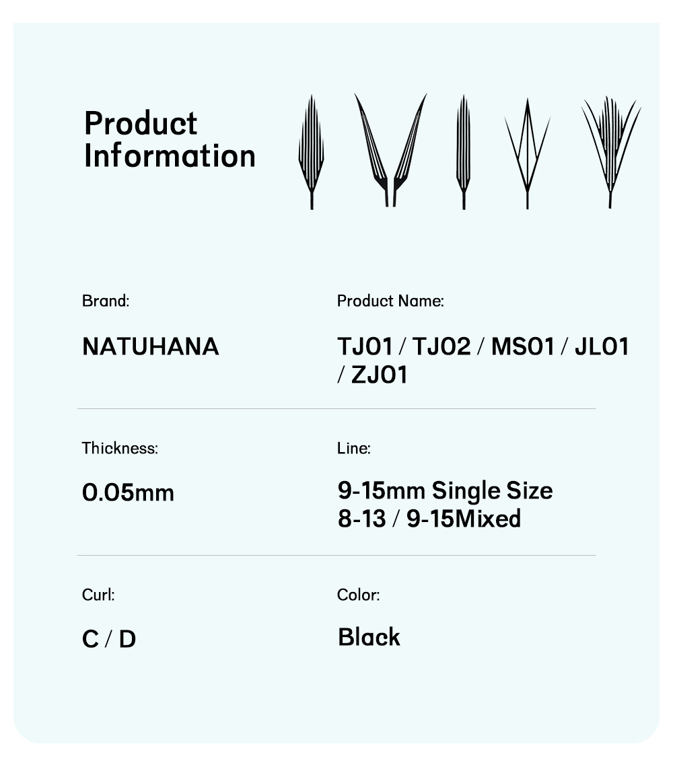Click the NATUHANA brand name
Image resolution: width=673 pixels, height=773 pixels.
click(151, 346)
